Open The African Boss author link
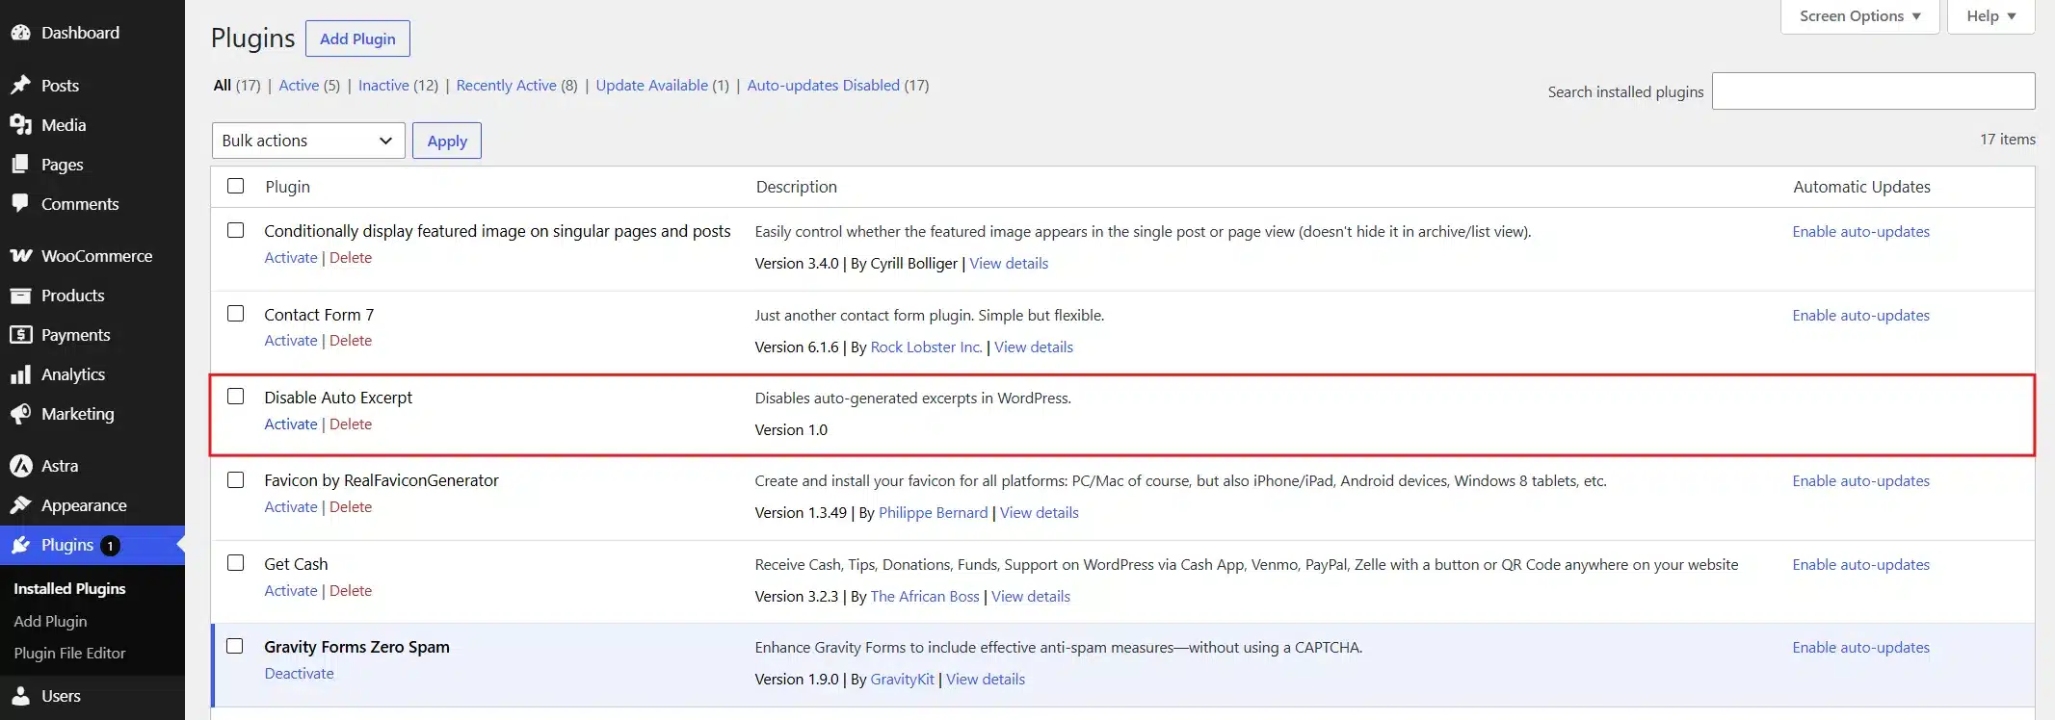2055x720 pixels. coord(925,597)
